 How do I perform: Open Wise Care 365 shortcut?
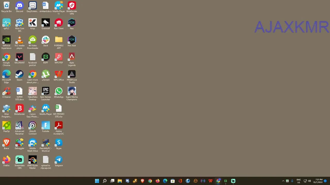click(19, 25)
